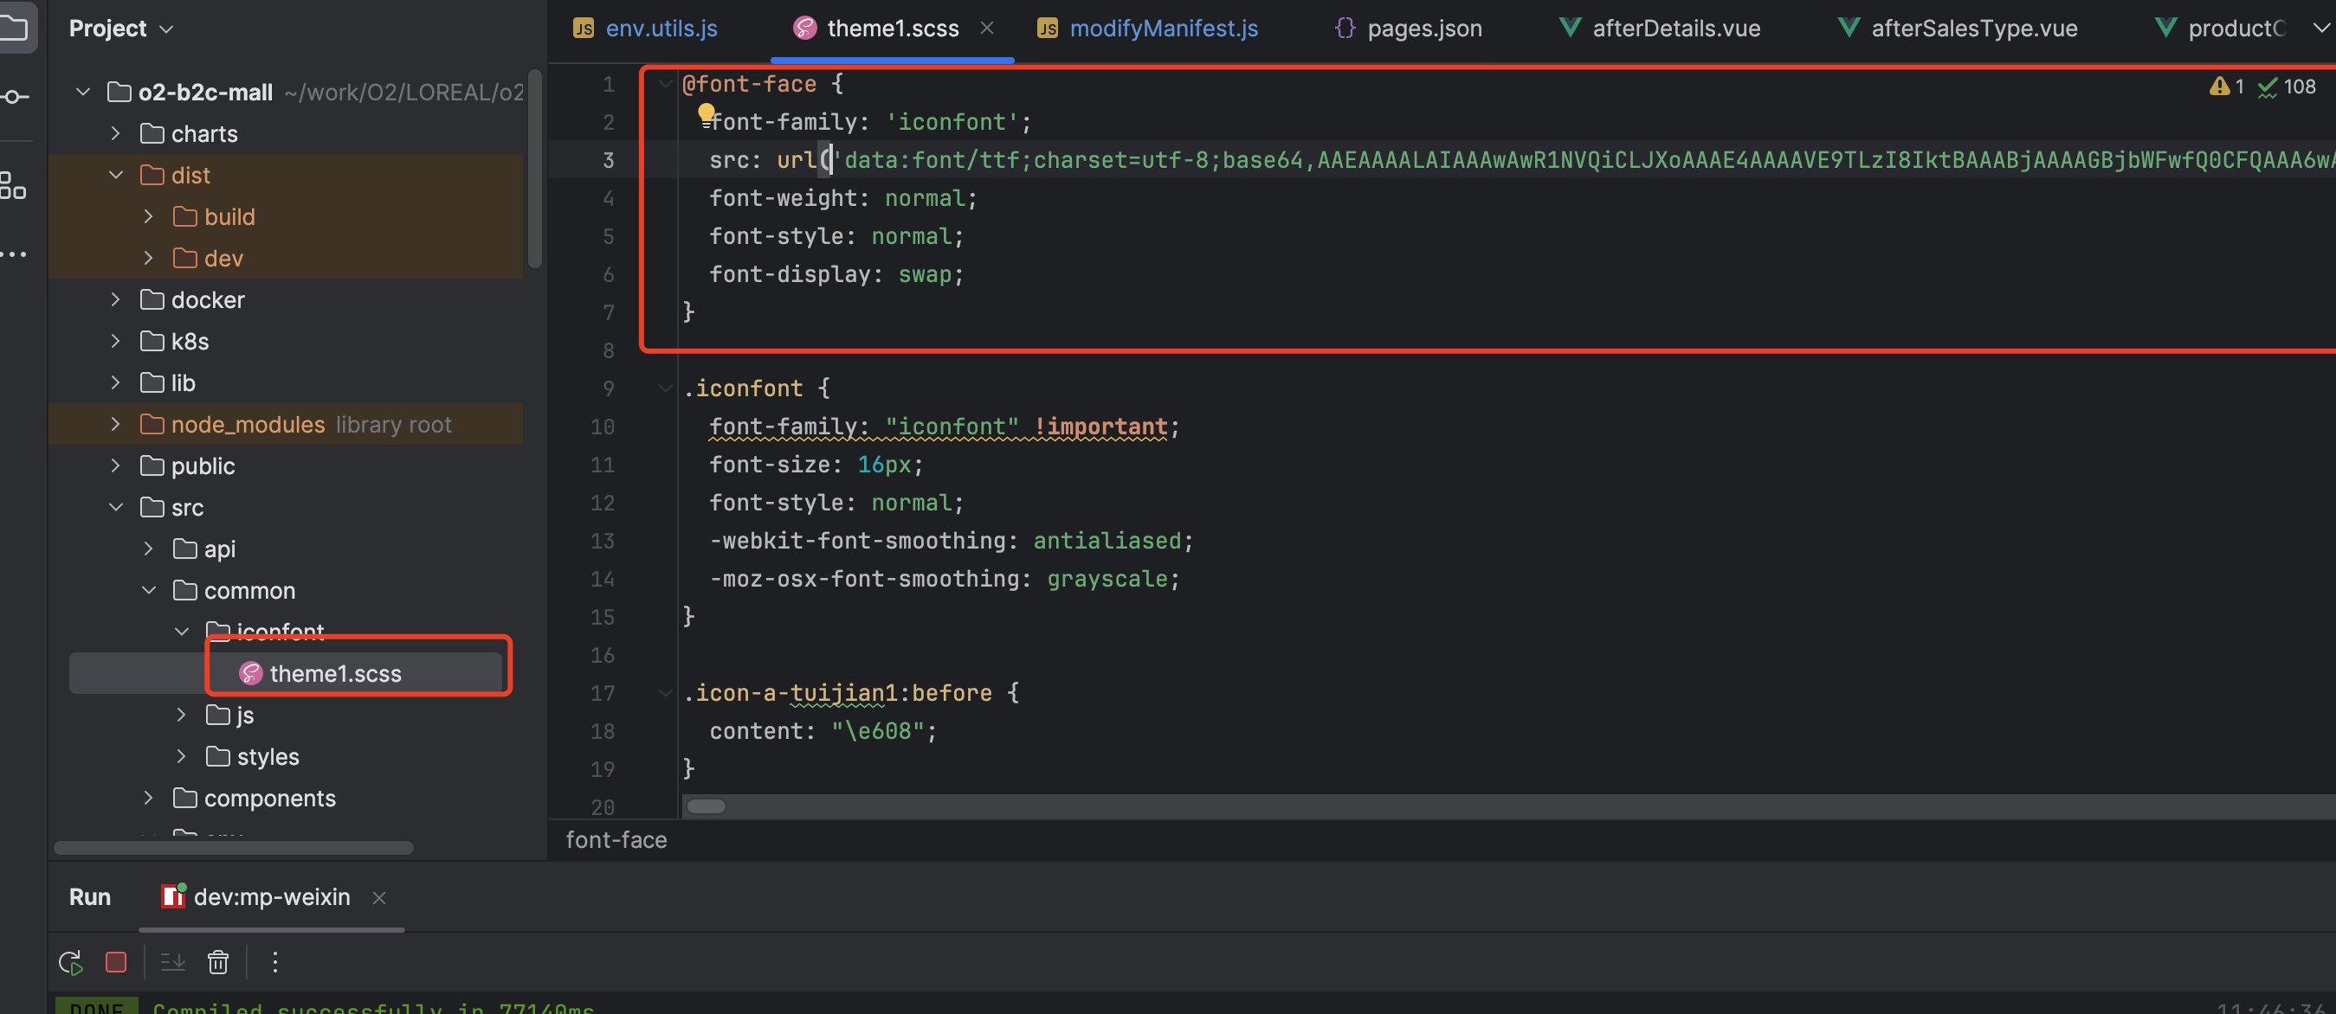Open the Project view dropdown
This screenshot has width=2336, height=1014.
point(120,28)
